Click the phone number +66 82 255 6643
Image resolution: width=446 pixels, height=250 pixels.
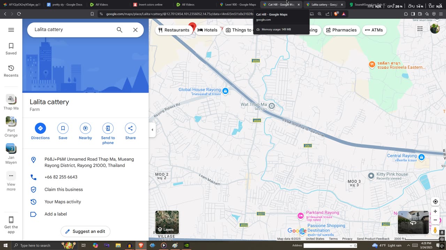(86, 177)
